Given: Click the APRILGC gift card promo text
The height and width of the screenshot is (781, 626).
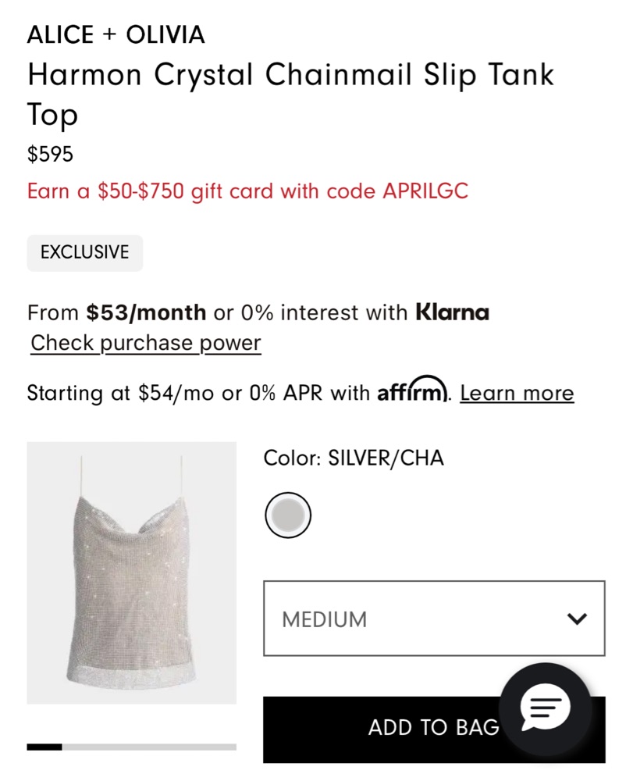Looking at the screenshot, I should [x=247, y=191].
